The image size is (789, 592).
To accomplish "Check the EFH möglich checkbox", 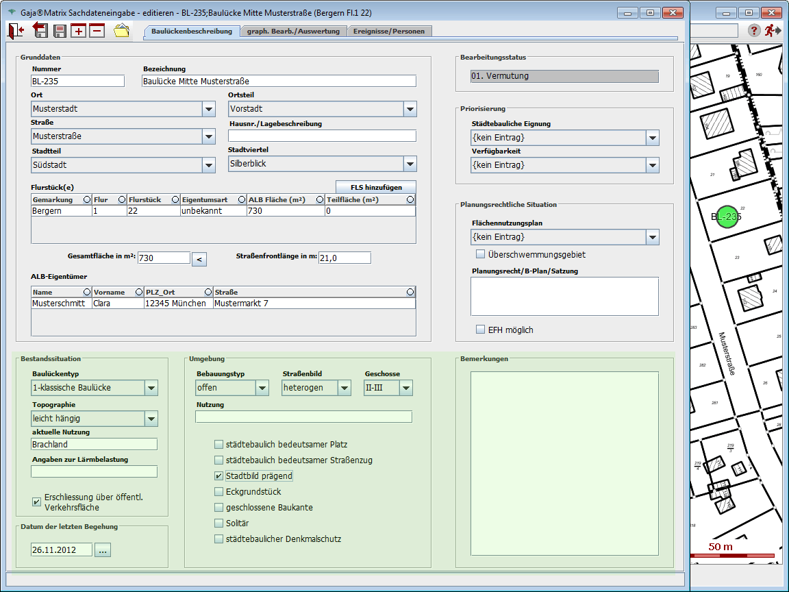I will click(x=481, y=330).
